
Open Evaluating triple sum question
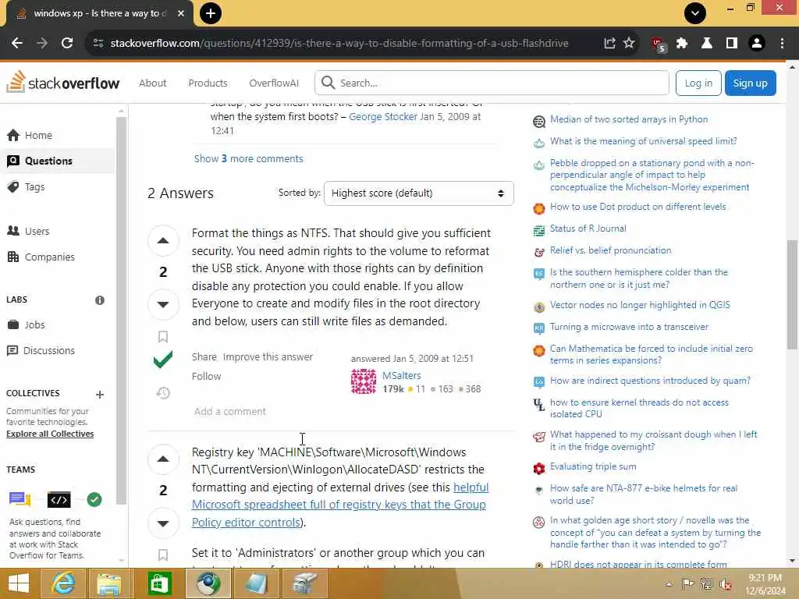(593, 466)
